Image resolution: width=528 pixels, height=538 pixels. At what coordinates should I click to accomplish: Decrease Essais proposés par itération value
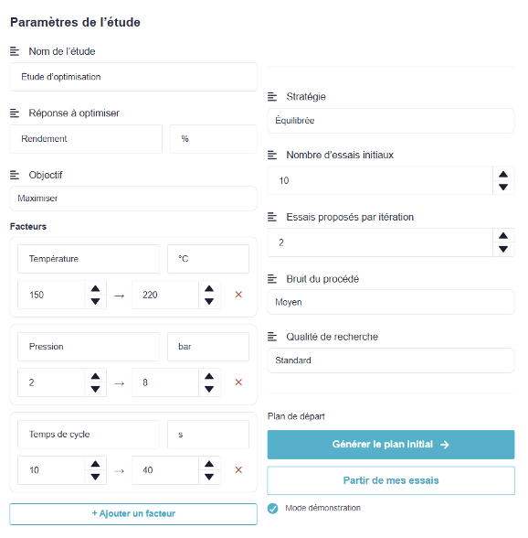click(x=503, y=249)
